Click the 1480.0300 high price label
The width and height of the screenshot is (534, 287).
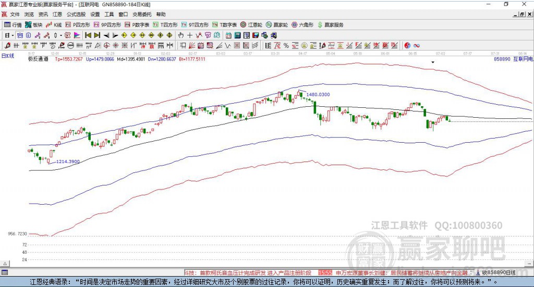pos(318,94)
